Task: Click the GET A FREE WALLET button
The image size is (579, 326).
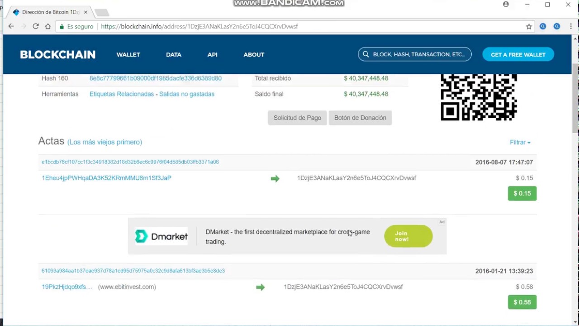Action: [x=518, y=54]
